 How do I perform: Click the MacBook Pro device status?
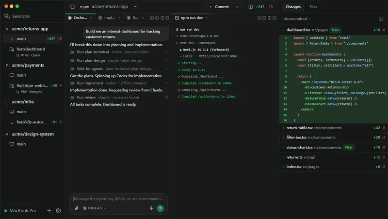coord(20,211)
